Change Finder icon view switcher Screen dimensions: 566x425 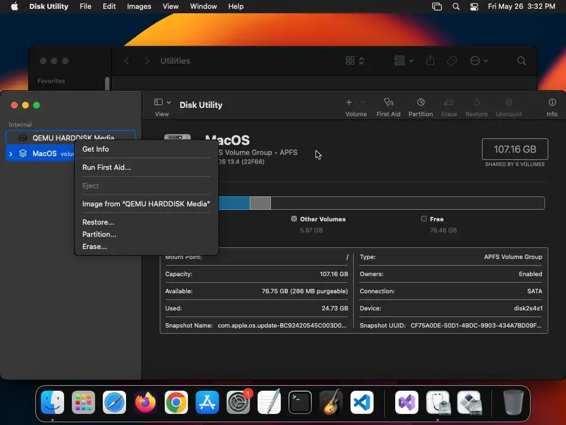354,61
